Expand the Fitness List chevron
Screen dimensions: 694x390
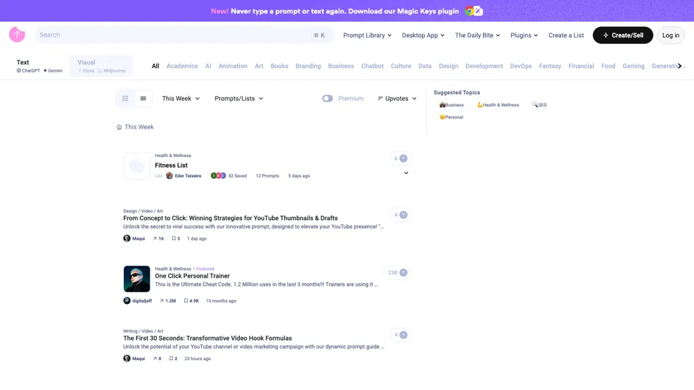point(406,173)
